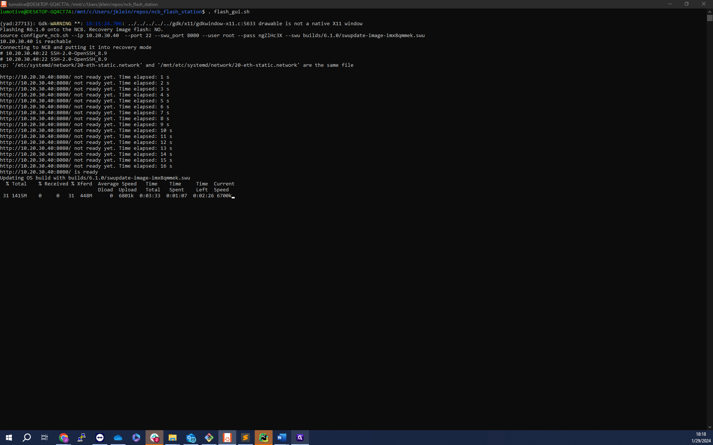Switch to Google Chrome in taskbar

click(x=64, y=438)
